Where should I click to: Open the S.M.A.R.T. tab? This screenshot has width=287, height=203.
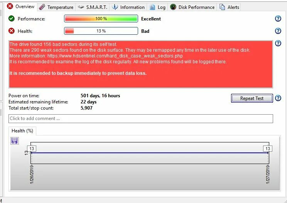click(x=93, y=7)
